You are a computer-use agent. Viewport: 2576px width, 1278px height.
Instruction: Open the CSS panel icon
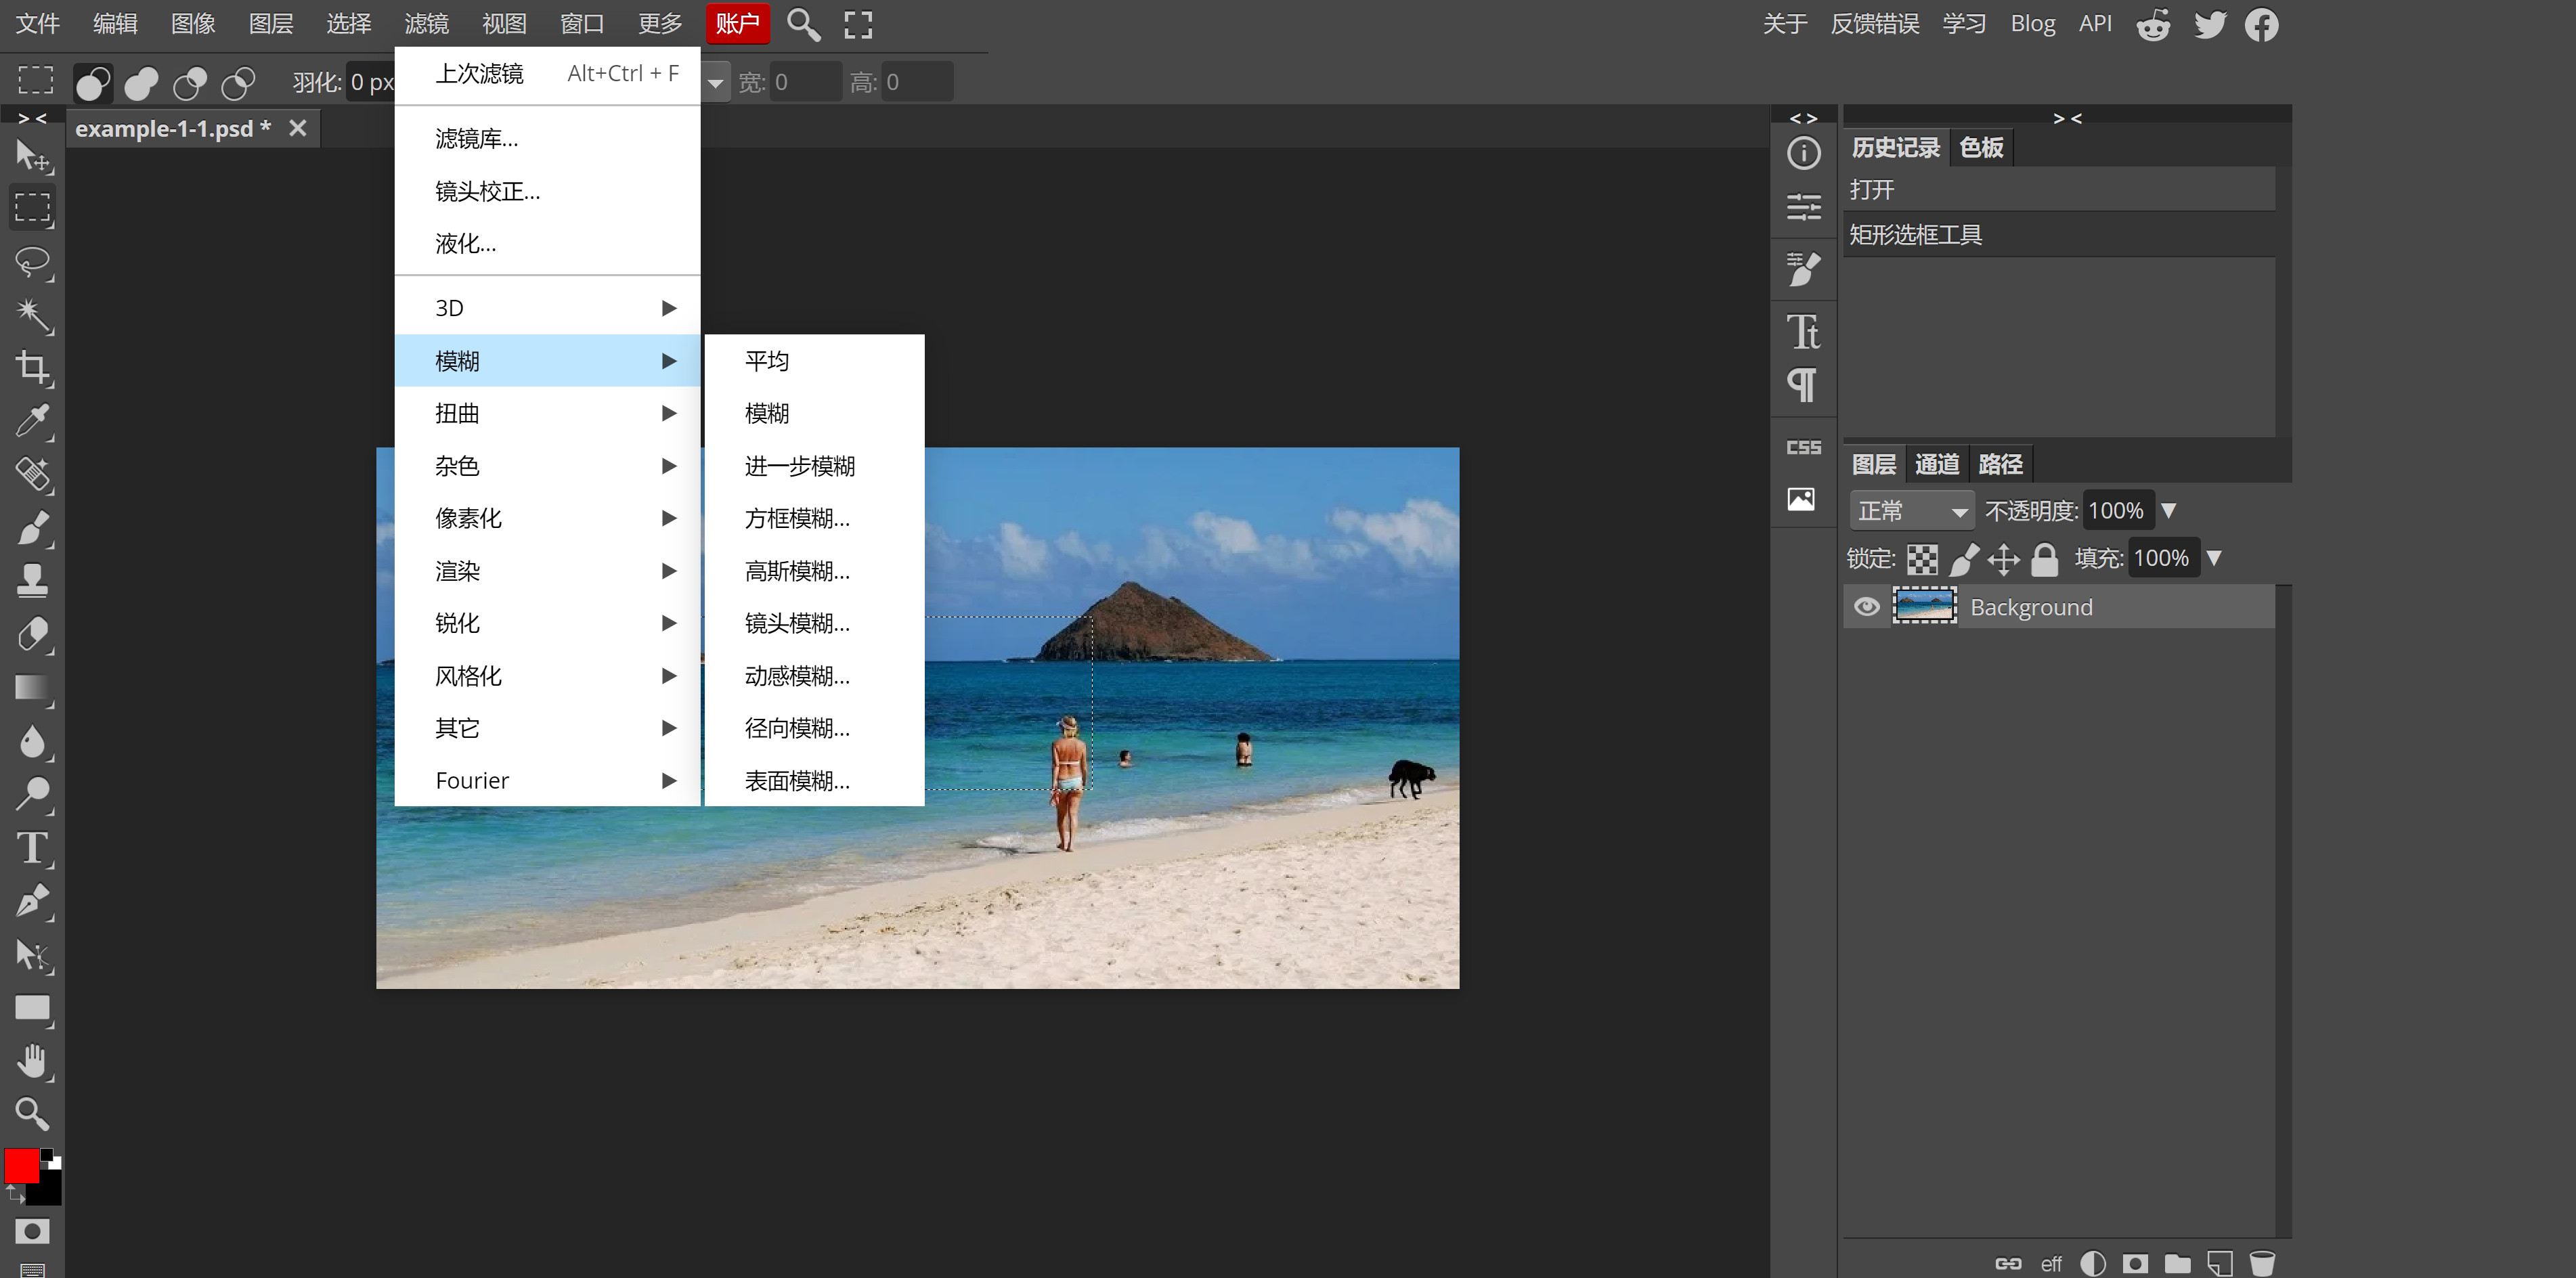click(x=1803, y=447)
